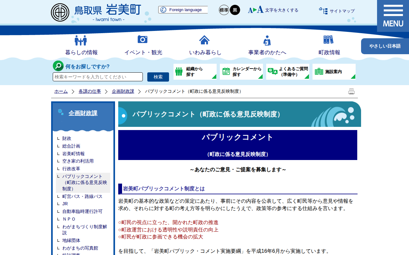Select パブリックコメント sidebar item
409x255 pixels.
(x=83, y=183)
